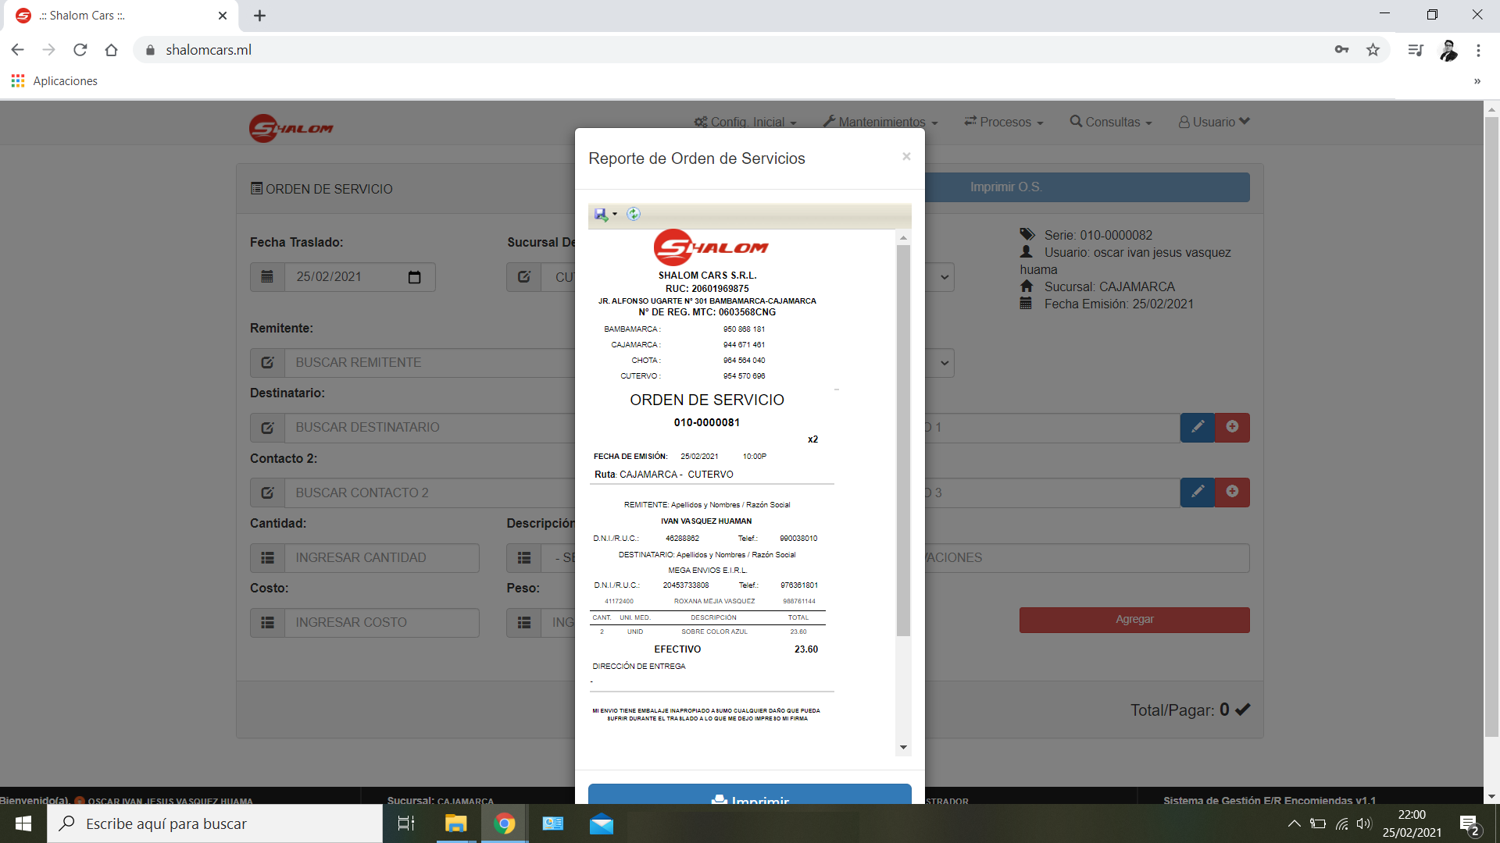1500x843 pixels.
Task: Click edit icon beside Buscar Remitente field
Action: [267, 363]
